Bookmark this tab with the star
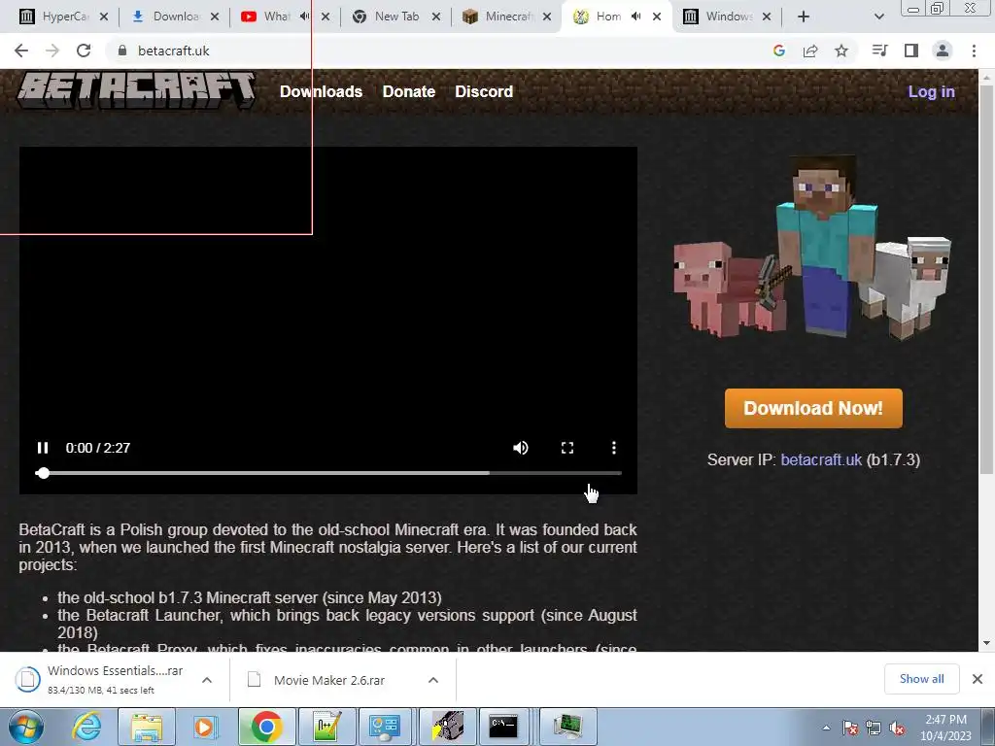This screenshot has height=746, width=995. 841,51
